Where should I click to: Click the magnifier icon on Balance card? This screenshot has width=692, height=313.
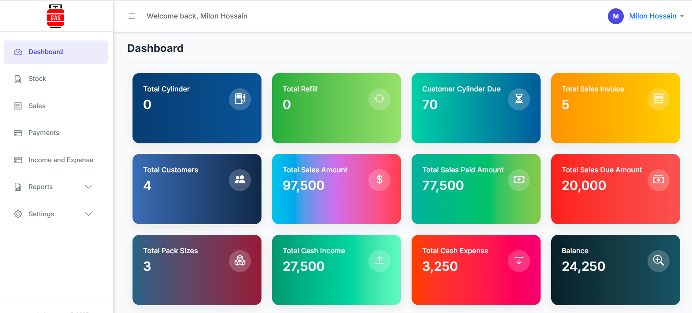[659, 261]
